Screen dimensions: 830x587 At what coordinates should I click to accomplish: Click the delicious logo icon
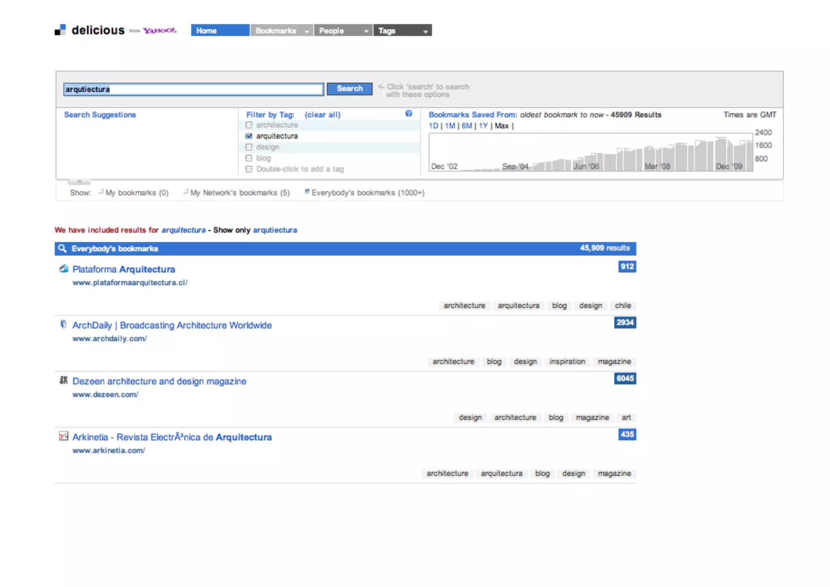[x=60, y=30]
